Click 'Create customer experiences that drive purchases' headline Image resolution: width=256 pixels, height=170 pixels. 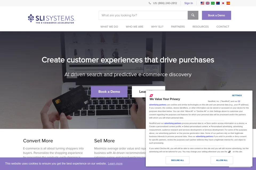(128, 60)
